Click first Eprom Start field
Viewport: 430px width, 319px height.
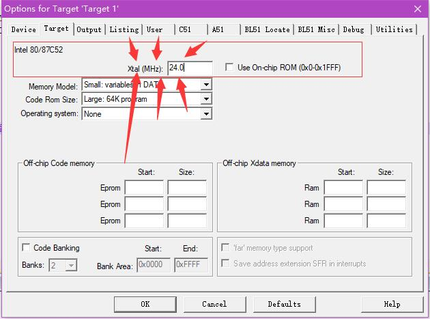click(144, 188)
